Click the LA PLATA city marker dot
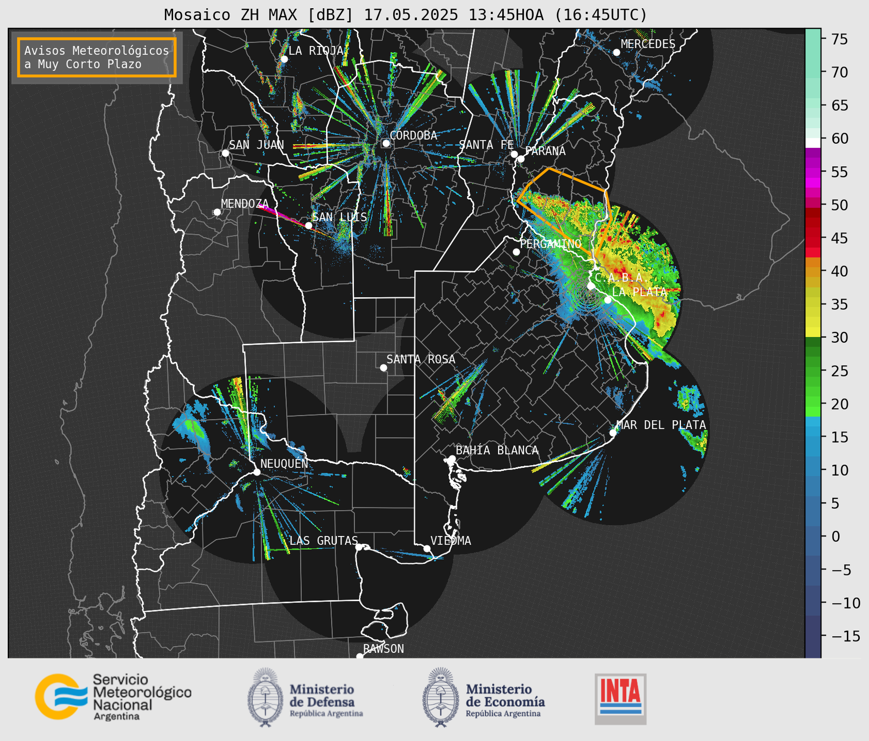Image resolution: width=869 pixels, height=741 pixels. pyautogui.click(x=608, y=300)
